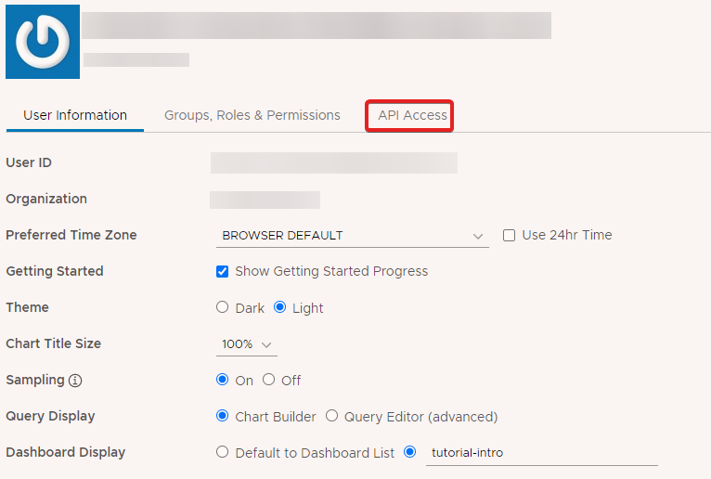Switch to Groups, Roles & Permissions tab
Image resolution: width=711 pixels, height=479 pixels.
252,115
